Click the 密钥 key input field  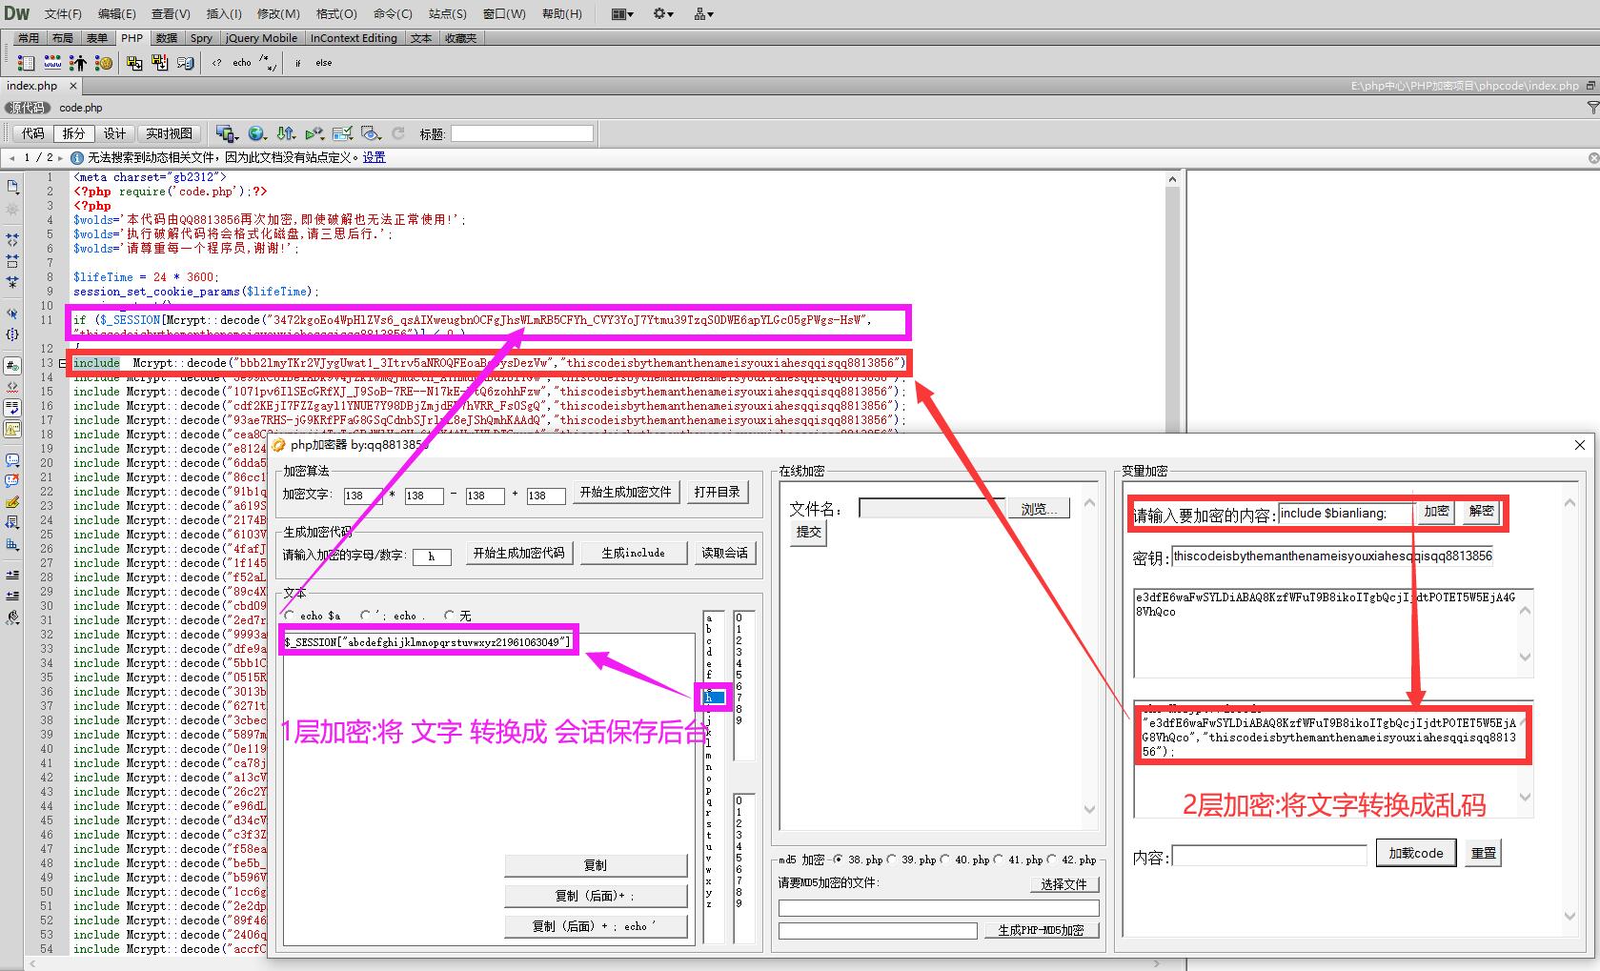(x=1332, y=556)
